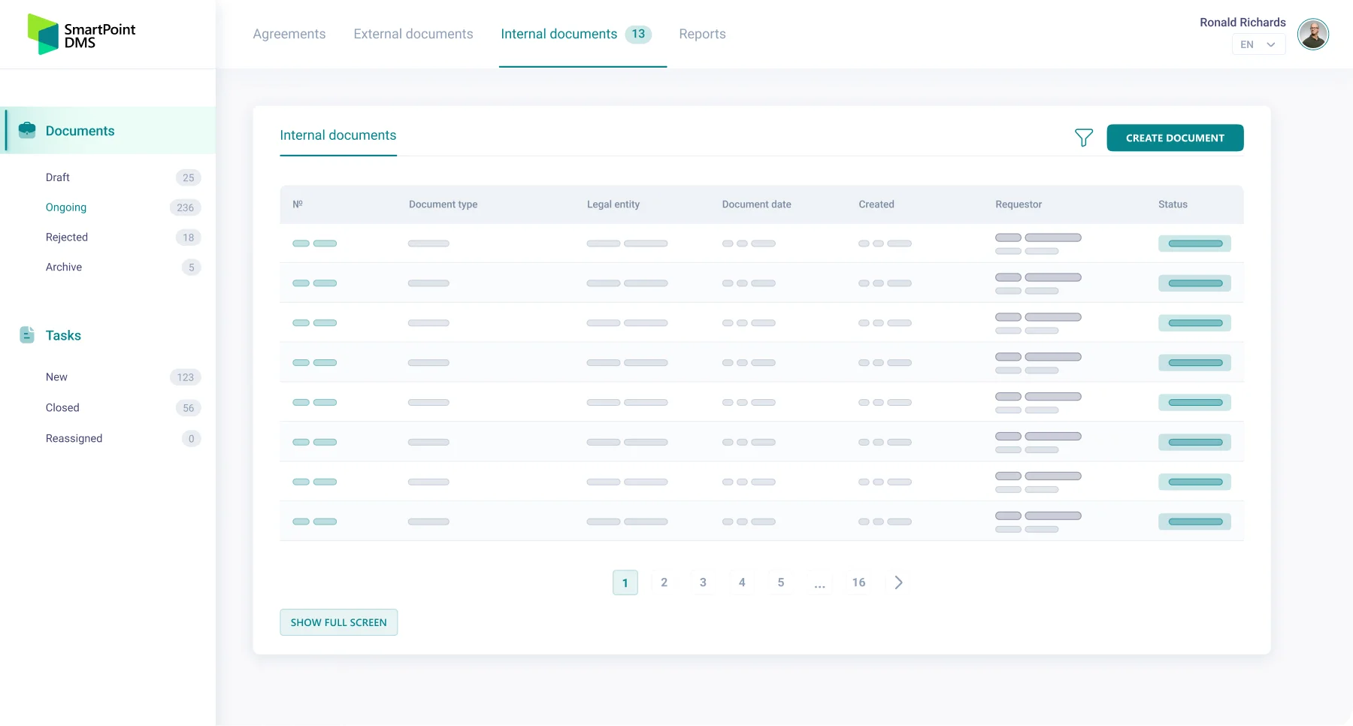This screenshot has height=726, width=1353.
Task: Click SHOW FULL SCREEN button
Action: click(338, 622)
